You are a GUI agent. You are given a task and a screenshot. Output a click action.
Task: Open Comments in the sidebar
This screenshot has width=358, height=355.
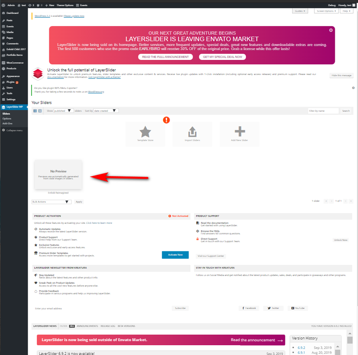12,43
